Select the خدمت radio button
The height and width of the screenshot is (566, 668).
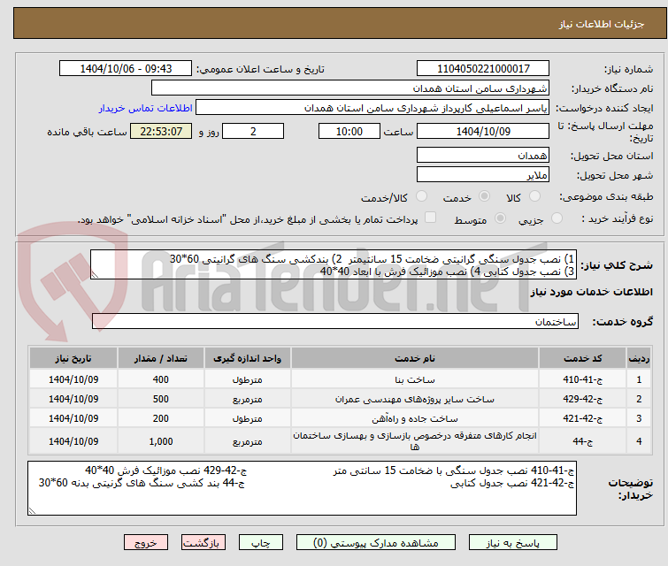(x=484, y=196)
